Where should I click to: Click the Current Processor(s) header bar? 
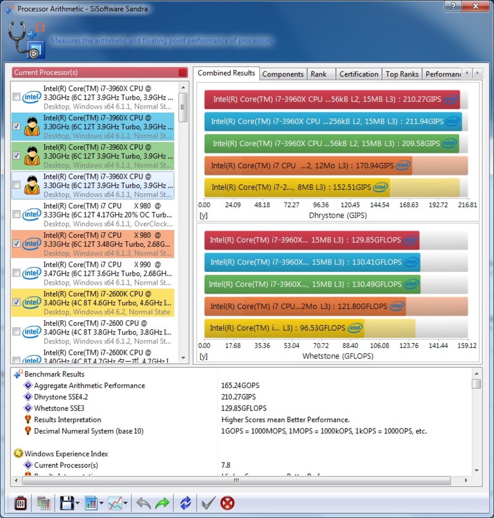(100, 72)
